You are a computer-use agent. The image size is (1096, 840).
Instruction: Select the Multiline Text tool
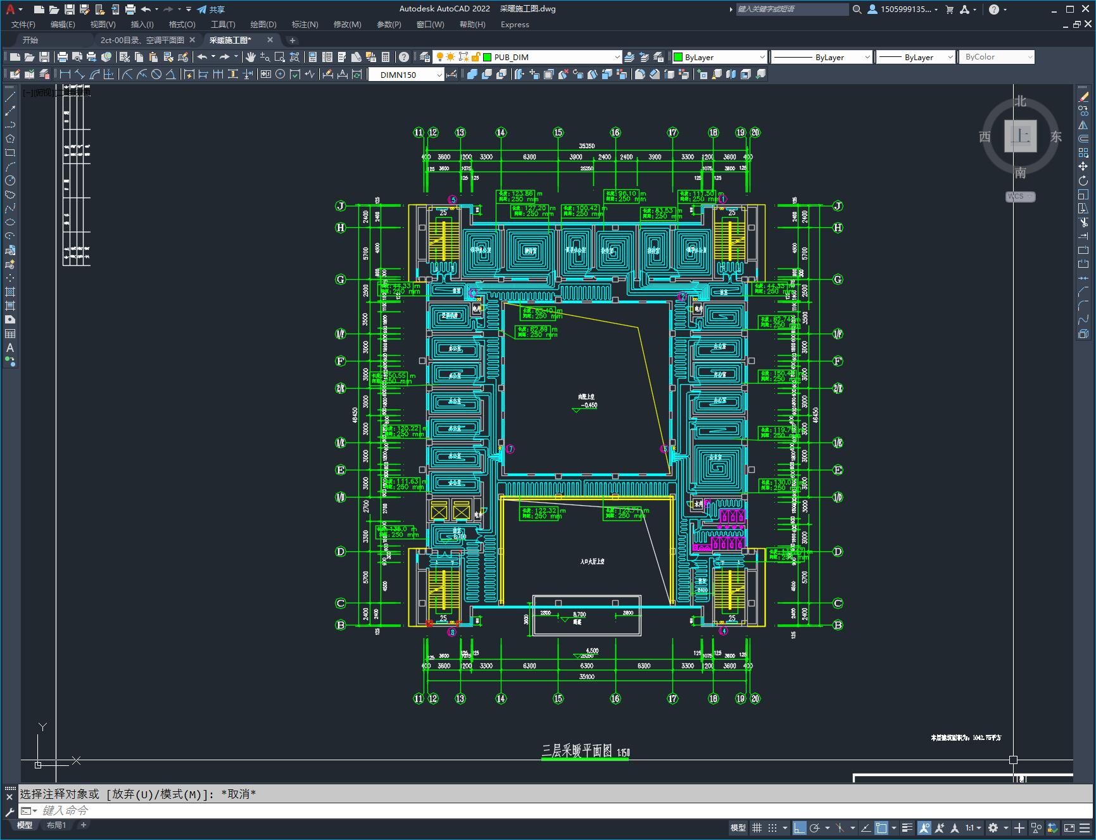(10, 348)
